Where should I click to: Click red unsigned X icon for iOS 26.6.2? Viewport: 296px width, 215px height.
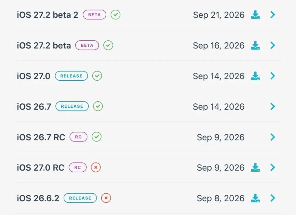(x=106, y=198)
